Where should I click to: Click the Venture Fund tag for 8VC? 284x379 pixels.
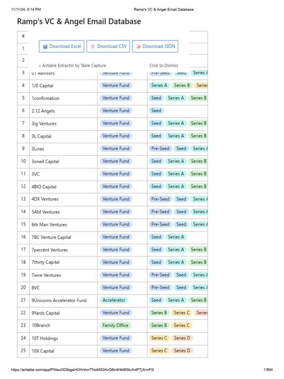116,287
